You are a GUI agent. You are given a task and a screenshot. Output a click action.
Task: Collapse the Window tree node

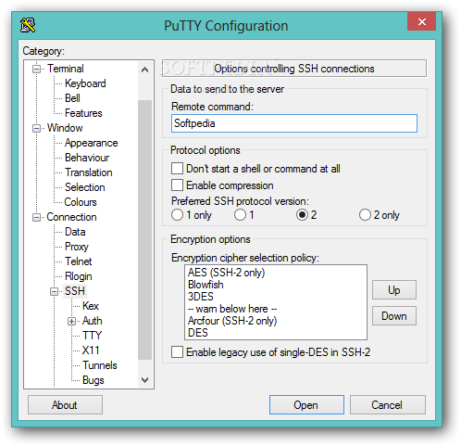tap(36, 128)
